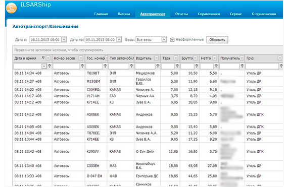Select vehicle type cell 'ФАВ'
This screenshot has width=284, height=187.
point(113,176)
